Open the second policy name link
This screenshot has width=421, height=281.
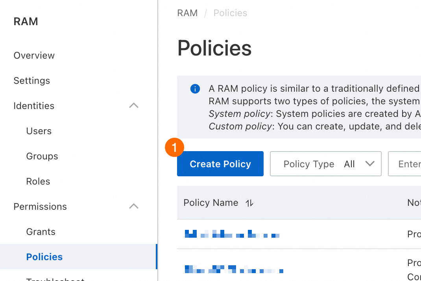click(x=234, y=270)
